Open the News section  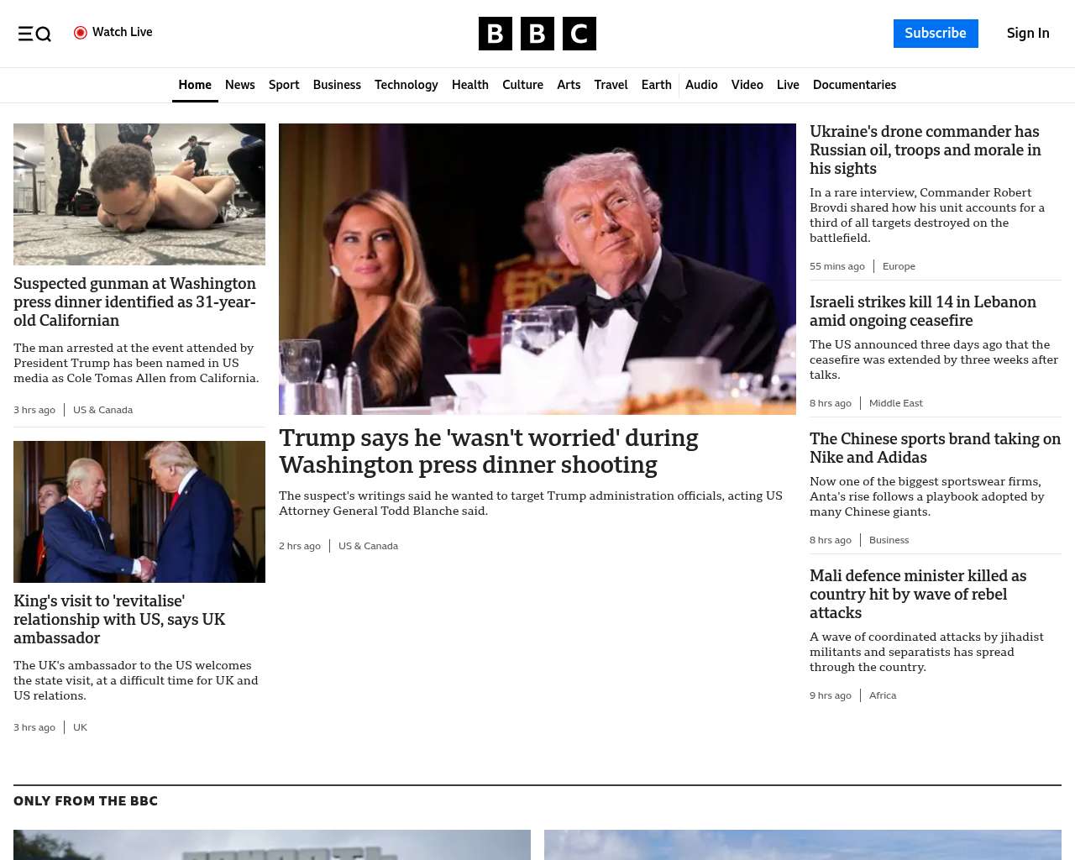point(240,85)
